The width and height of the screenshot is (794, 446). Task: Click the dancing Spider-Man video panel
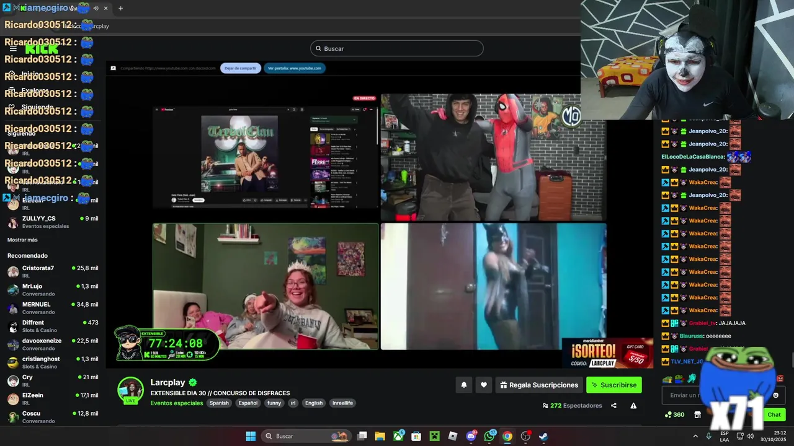493,157
